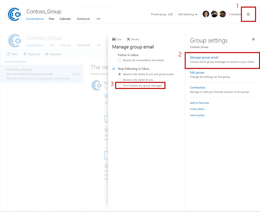Open dimmed more options ellipsis in background

coord(99,45)
